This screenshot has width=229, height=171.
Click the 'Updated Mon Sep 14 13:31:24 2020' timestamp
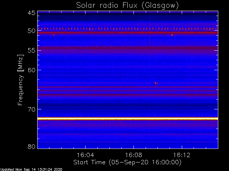(x=31, y=170)
